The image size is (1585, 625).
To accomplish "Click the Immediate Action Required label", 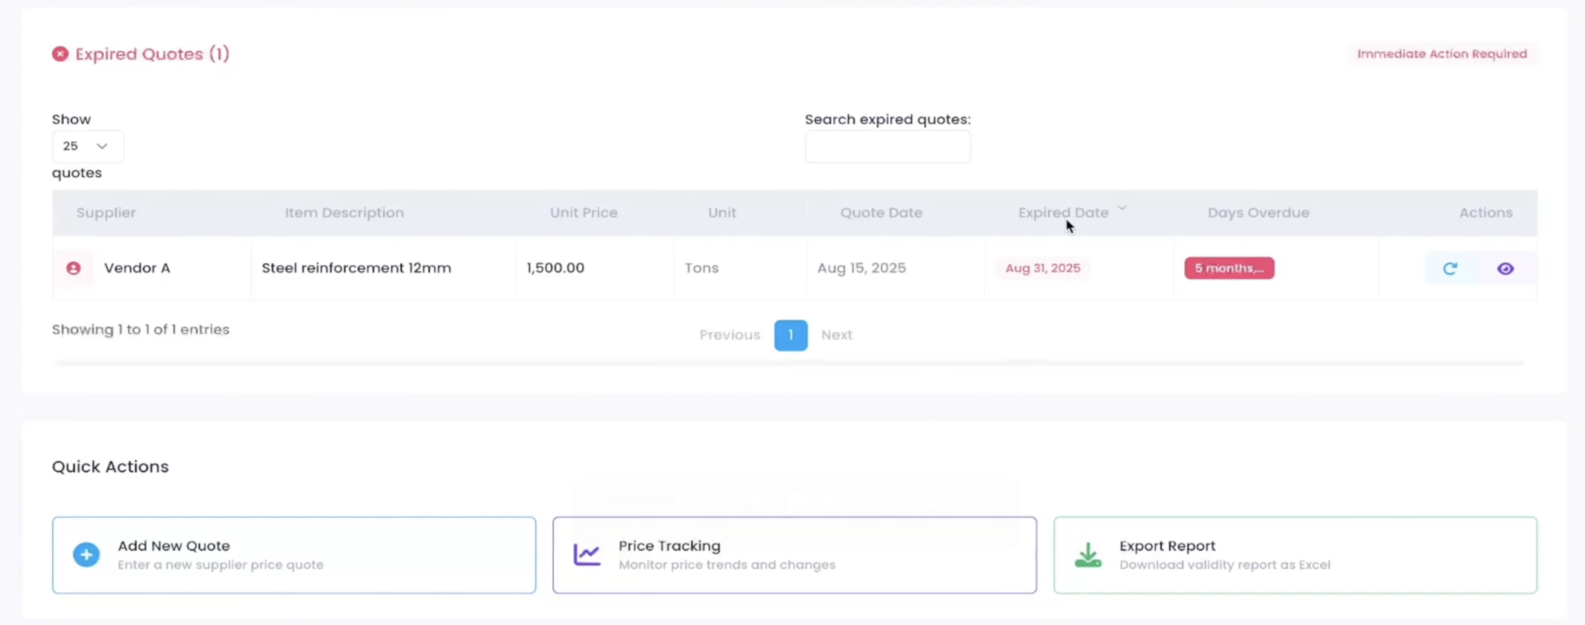I will tap(1442, 54).
